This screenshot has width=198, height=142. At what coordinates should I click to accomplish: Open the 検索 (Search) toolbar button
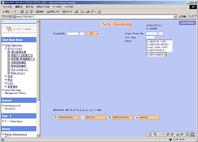tap(39, 12)
